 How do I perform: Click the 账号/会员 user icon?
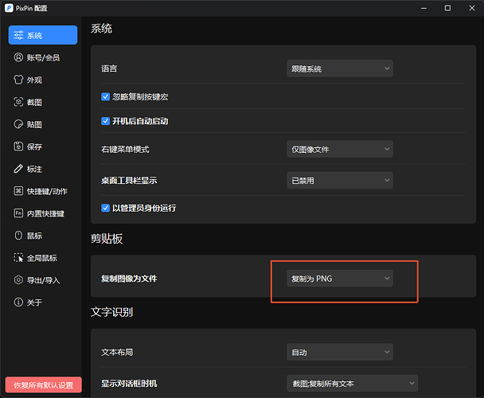pyautogui.click(x=18, y=57)
